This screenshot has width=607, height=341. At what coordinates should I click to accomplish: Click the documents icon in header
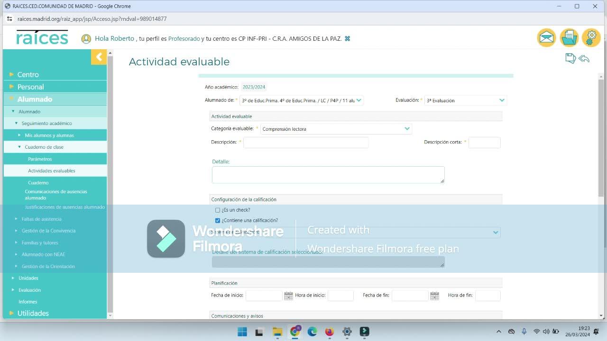tap(569, 38)
